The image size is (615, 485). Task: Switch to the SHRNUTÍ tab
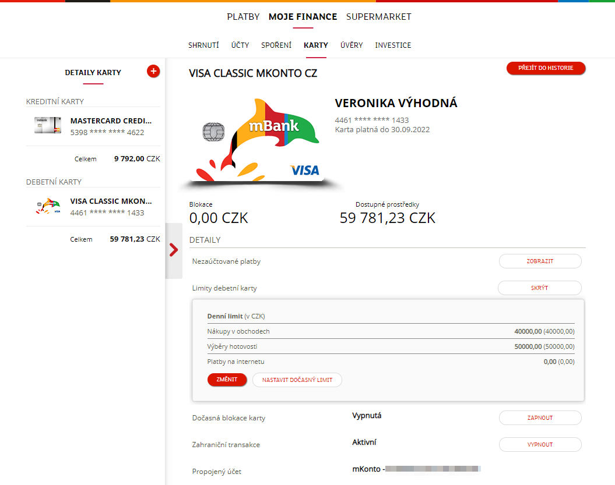203,45
